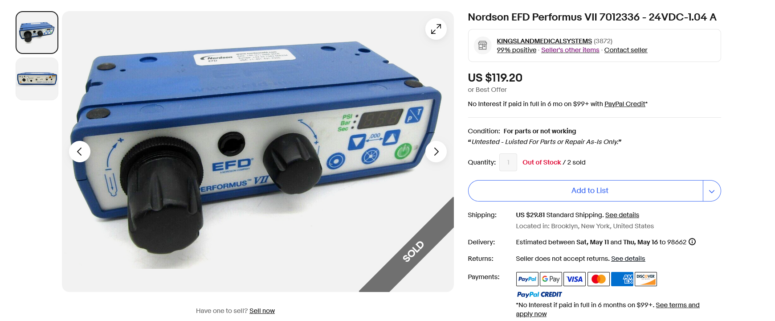Advance to the next product image

point(436,152)
